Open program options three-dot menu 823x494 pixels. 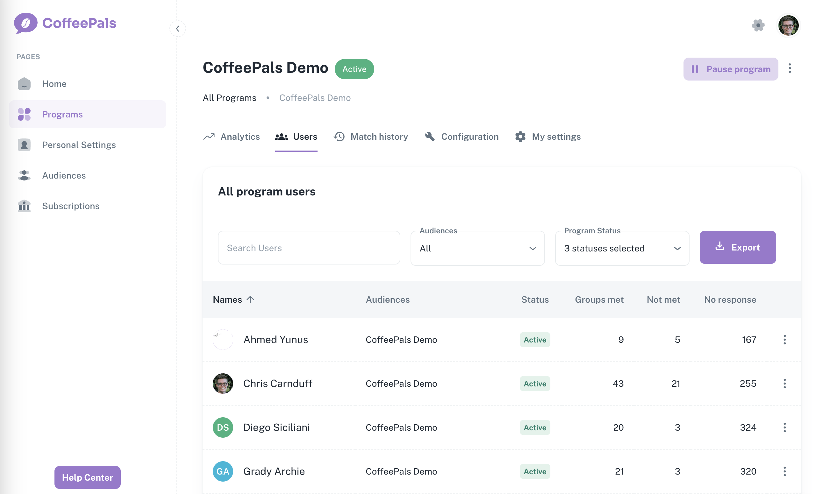(789, 68)
